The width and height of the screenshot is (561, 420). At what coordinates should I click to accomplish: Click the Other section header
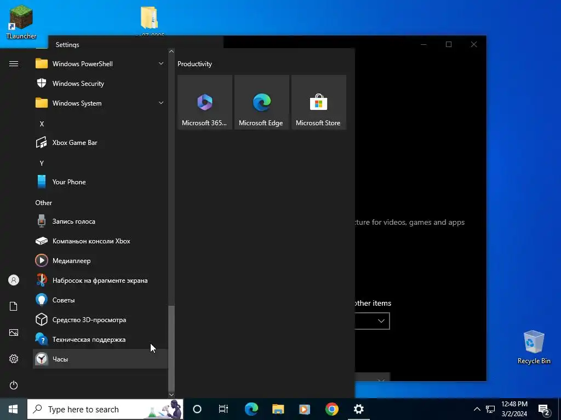point(44,202)
